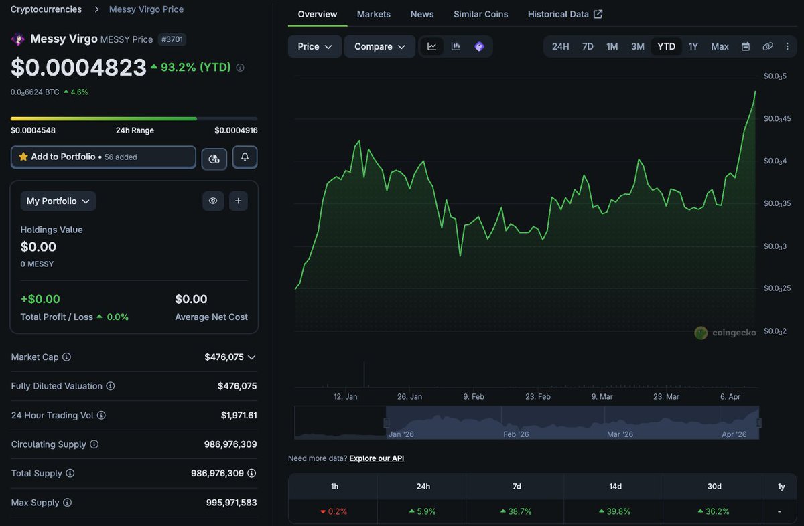
Task: Grab right handle of chart navigator
Action: click(x=759, y=422)
